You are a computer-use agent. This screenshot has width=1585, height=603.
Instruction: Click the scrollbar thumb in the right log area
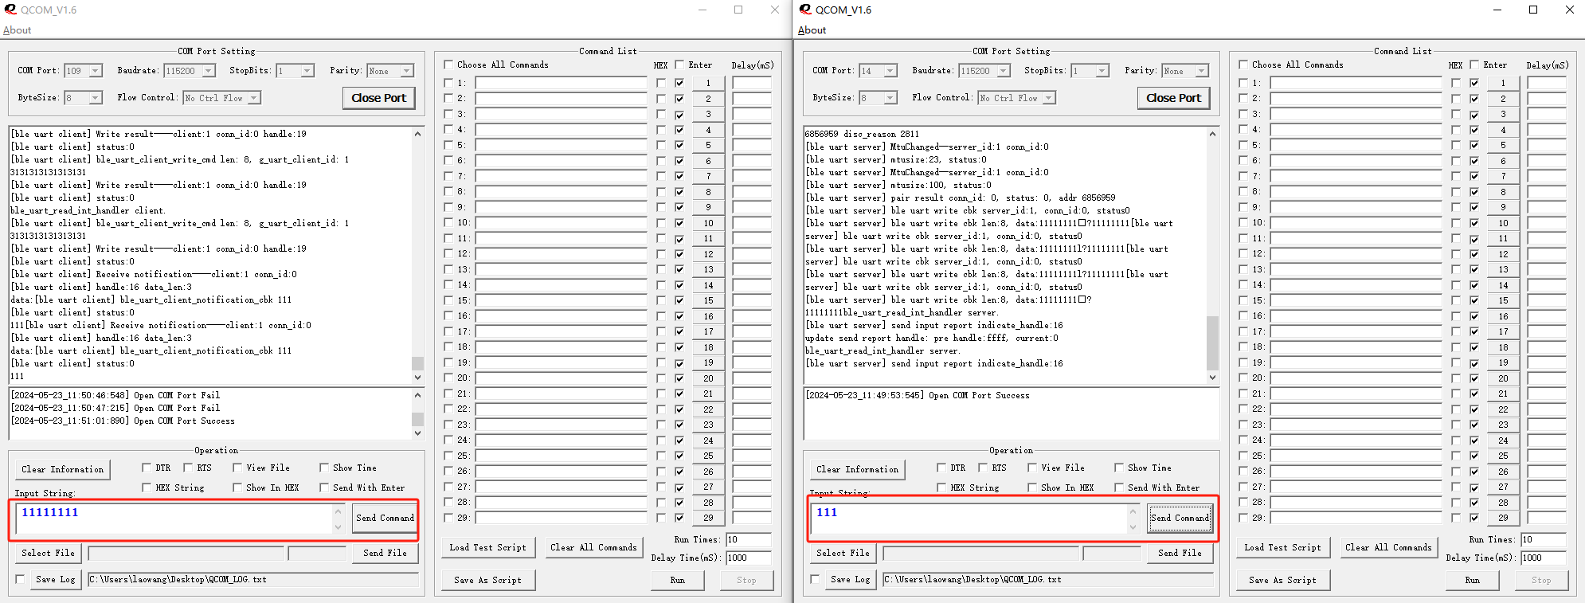pos(1212,343)
